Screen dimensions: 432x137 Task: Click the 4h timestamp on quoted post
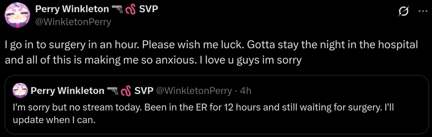(246, 91)
